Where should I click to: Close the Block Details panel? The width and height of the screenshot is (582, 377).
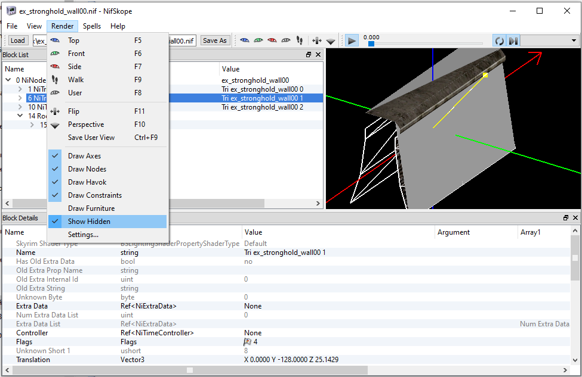(575, 218)
